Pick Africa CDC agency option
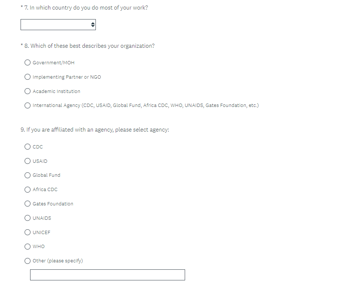Viewport: 354px width, 287px height. click(28, 190)
